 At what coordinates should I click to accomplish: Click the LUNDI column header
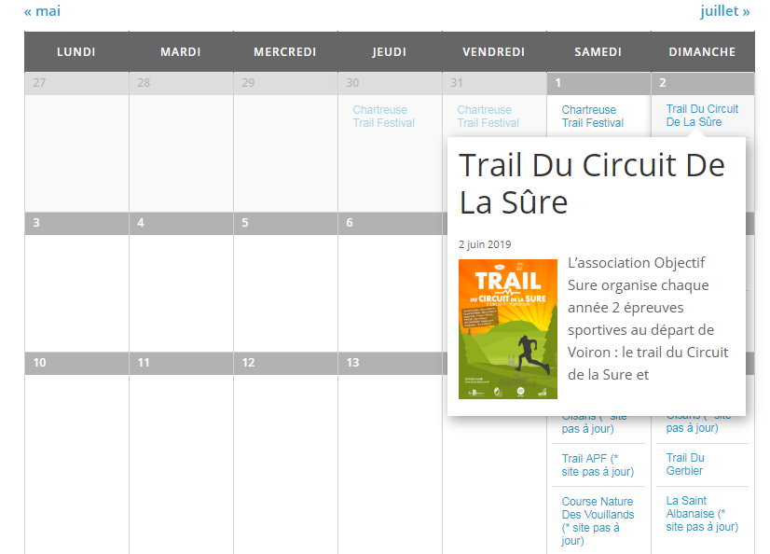click(76, 52)
